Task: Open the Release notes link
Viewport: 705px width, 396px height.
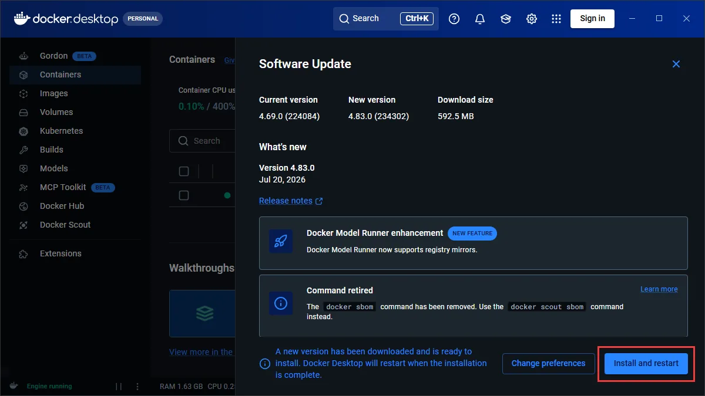Action: click(286, 201)
